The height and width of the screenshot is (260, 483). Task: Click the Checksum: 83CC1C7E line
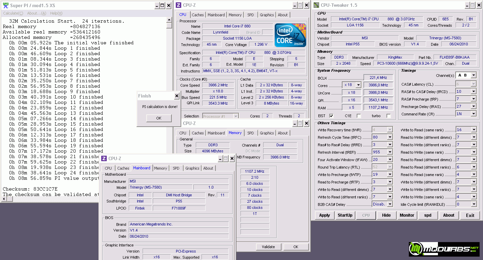pos(30,189)
